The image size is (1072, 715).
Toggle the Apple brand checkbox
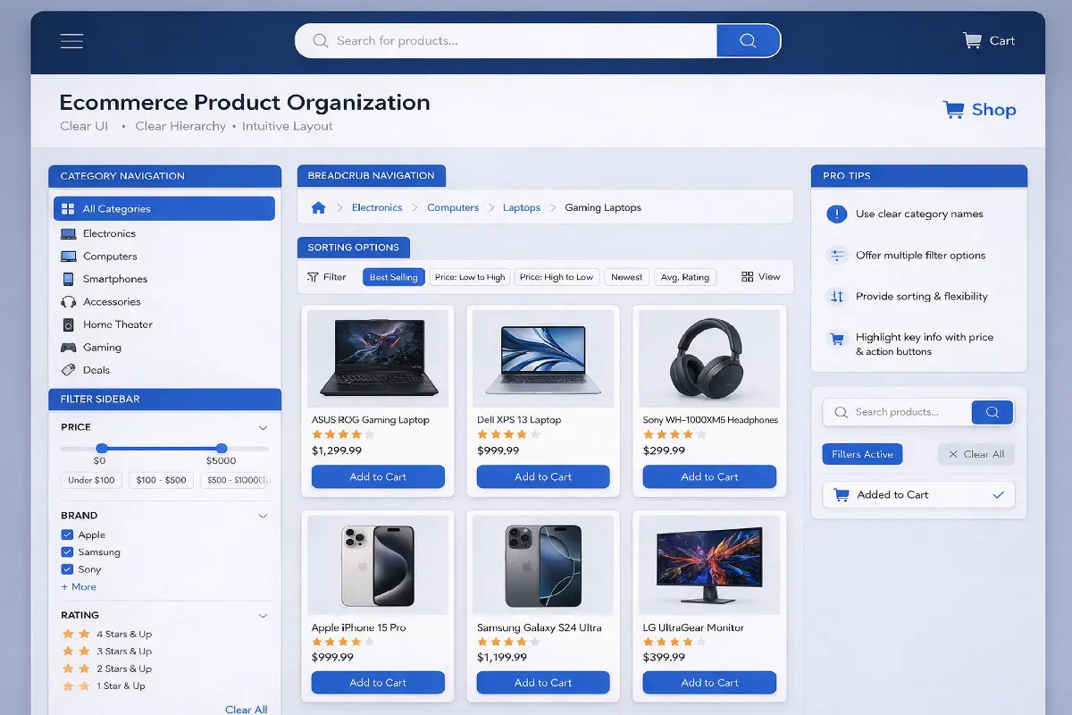click(67, 534)
